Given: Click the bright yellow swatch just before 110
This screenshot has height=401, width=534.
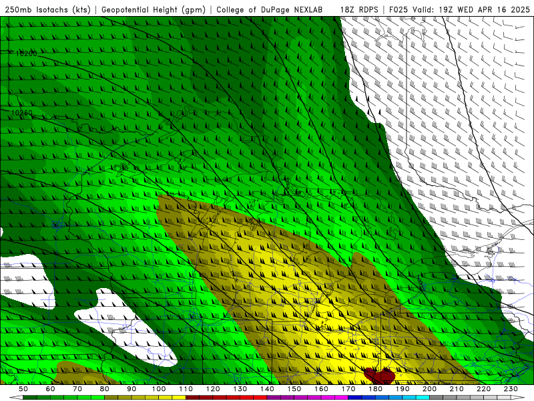Looking at the screenshot, I should 179,398.
